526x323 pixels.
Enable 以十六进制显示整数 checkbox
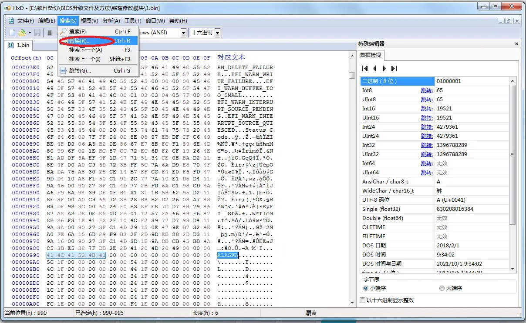click(363, 300)
